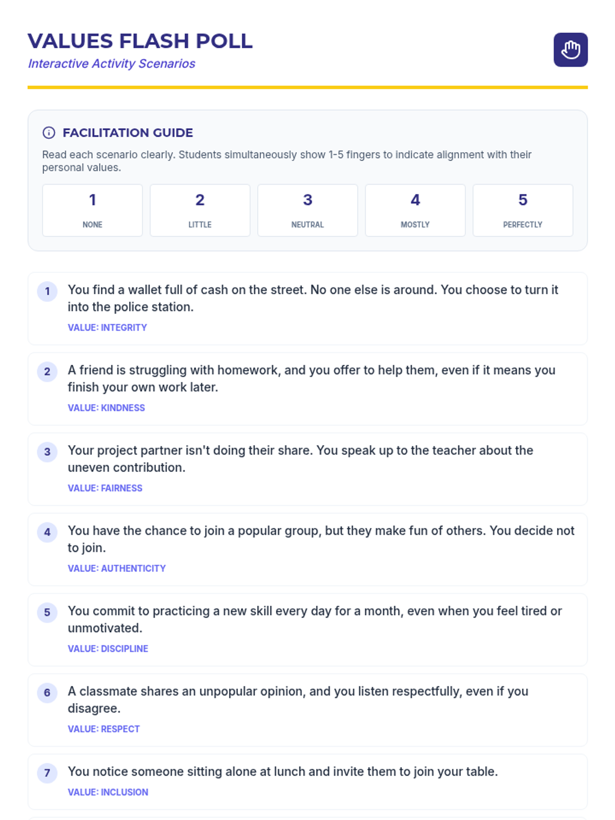Select rating 2 Little box
This screenshot has width=615, height=820.
click(x=200, y=210)
